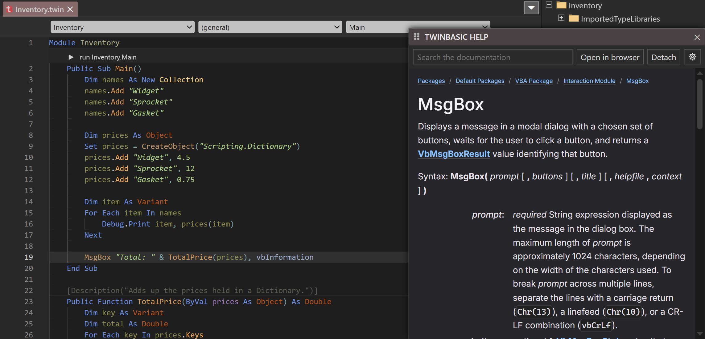Image resolution: width=705 pixels, height=339 pixels.
Task: Click the "Sprocket", 12 prices.Add line
Action: (139, 169)
